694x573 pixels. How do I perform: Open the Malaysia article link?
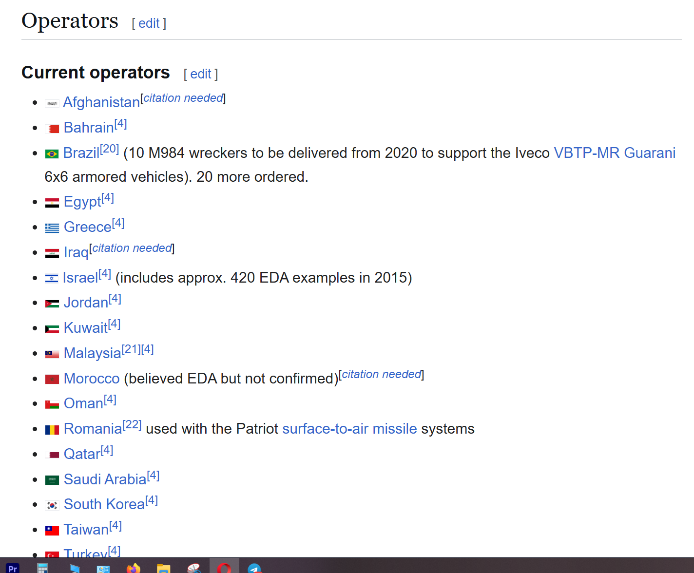[93, 353]
